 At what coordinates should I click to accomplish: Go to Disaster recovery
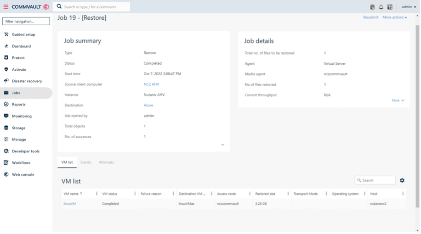tap(26, 81)
